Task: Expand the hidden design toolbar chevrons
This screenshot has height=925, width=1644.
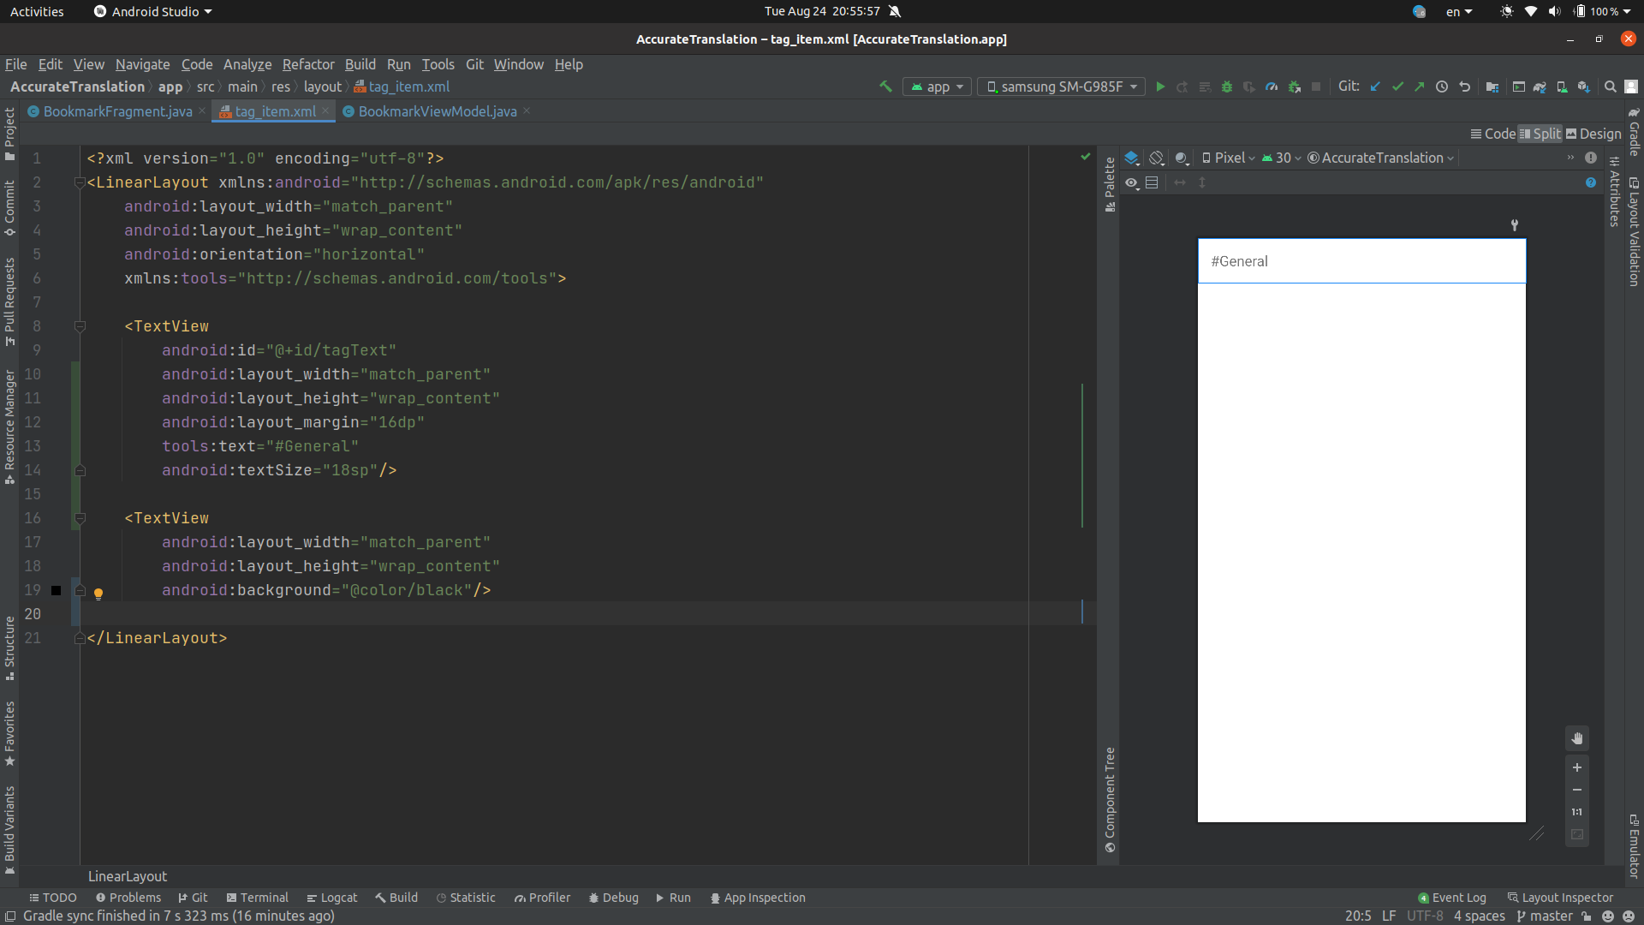Action: pyautogui.click(x=1570, y=158)
